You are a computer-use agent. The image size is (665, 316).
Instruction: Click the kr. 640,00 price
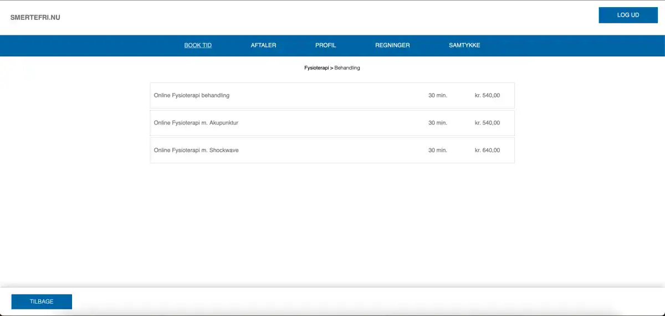point(487,150)
